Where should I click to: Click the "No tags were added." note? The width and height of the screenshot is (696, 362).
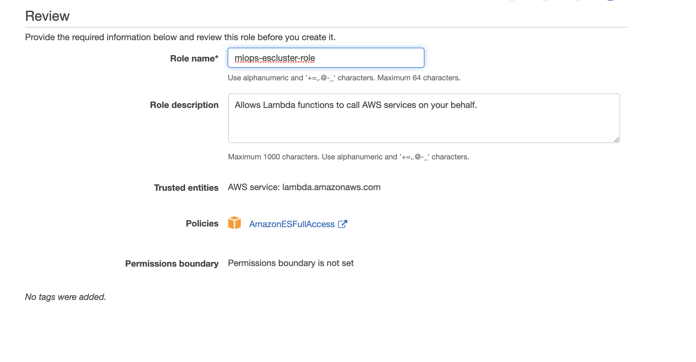[66, 297]
